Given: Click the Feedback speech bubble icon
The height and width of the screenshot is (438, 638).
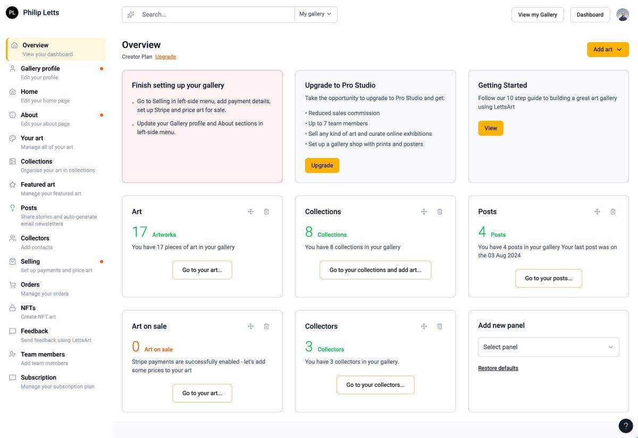Looking at the screenshot, I should 13,331.
